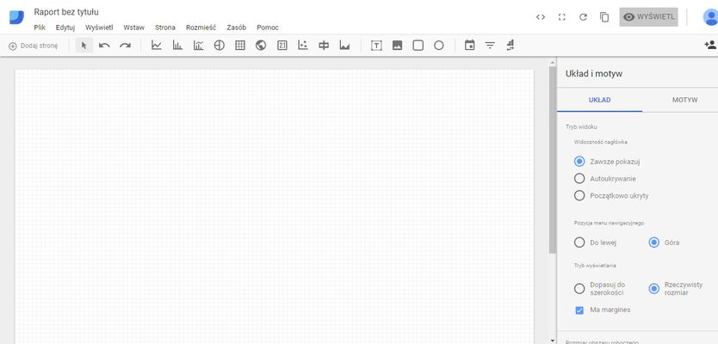Open the Wyświetl menu
The height and width of the screenshot is (344, 718).
[x=99, y=28]
